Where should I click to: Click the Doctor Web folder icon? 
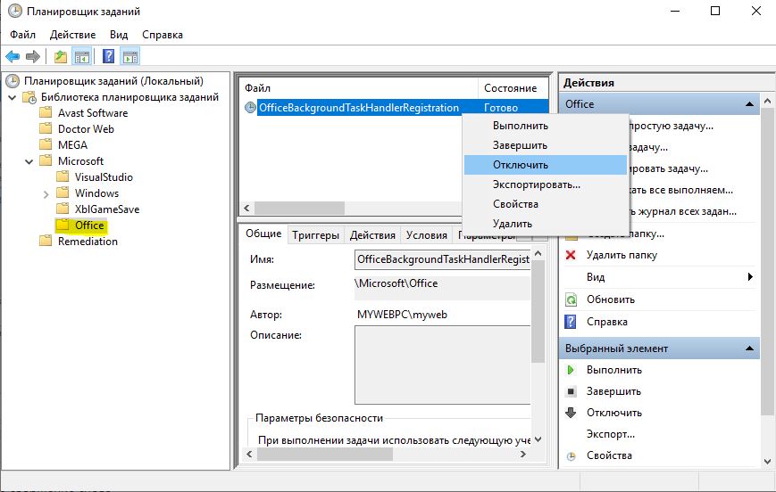pyautogui.click(x=46, y=128)
